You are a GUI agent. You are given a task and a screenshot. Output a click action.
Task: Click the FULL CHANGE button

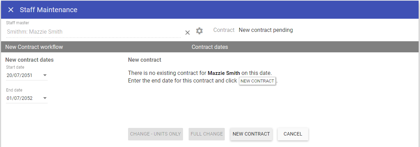(x=207, y=134)
